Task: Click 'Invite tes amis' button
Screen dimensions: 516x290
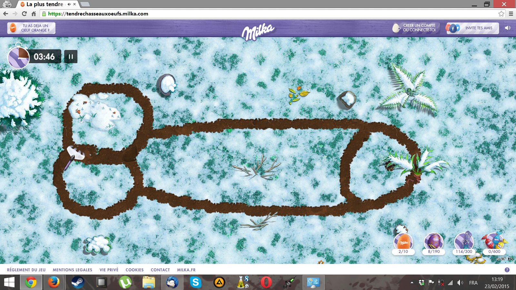Action: coord(472,28)
